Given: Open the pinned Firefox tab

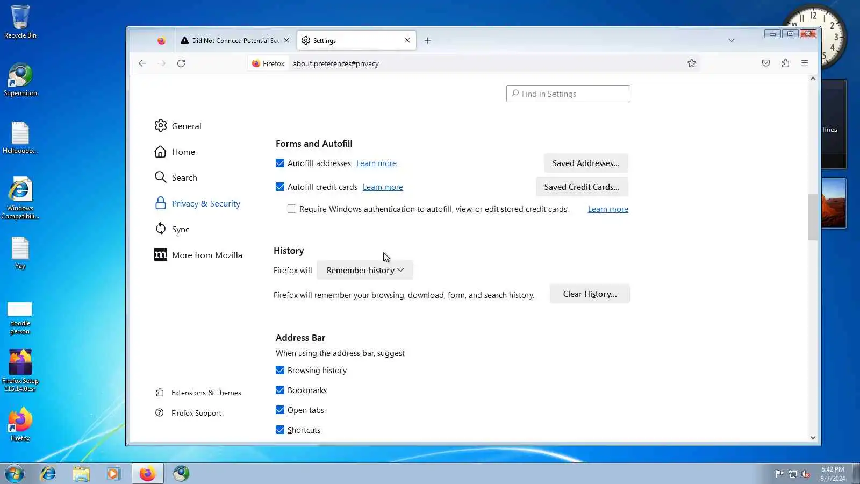Looking at the screenshot, I should (161, 40).
